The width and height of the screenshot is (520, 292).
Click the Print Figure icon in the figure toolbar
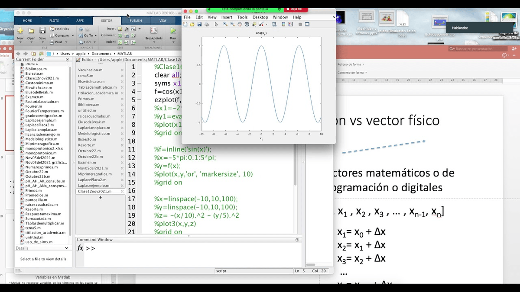pyautogui.click(x=206, y=24)
